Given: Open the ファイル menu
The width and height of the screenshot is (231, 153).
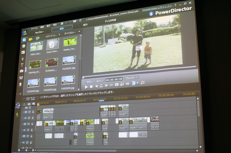Looking at the screenshot, I should point(34,28).
